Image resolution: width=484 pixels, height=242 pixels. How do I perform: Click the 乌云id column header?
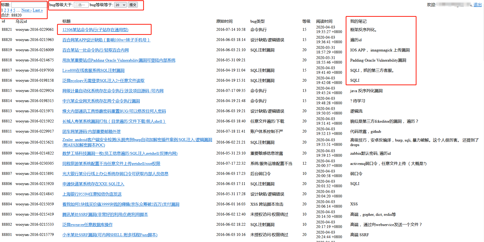point(21,21)
